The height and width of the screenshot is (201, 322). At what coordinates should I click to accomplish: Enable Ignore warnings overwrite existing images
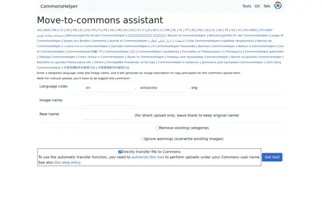(143, 139)
